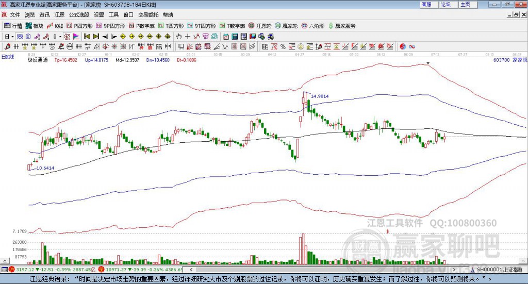Screen dimensions: 528x284
Task: Open the P数字表 tool
Action: click(141, 26)
